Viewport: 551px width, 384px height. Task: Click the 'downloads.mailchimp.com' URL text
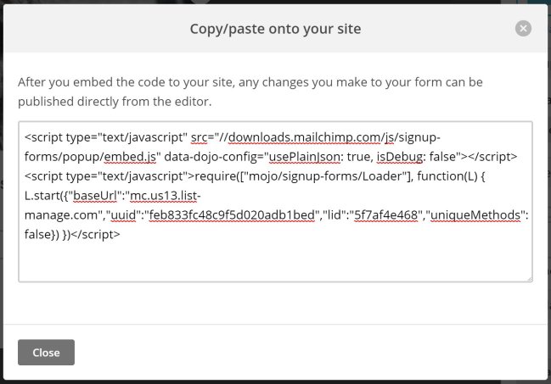point(304,137)
